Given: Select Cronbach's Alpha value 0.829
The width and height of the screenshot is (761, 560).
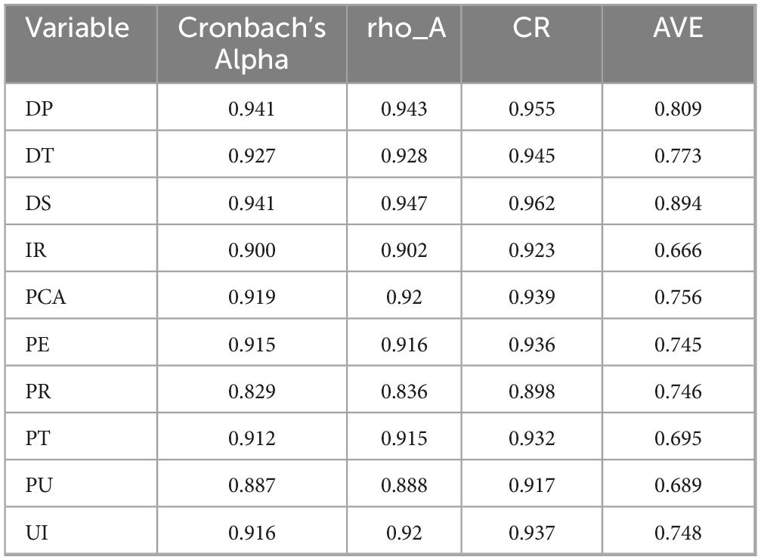Looking at the screenshot, I should point(252,391).
